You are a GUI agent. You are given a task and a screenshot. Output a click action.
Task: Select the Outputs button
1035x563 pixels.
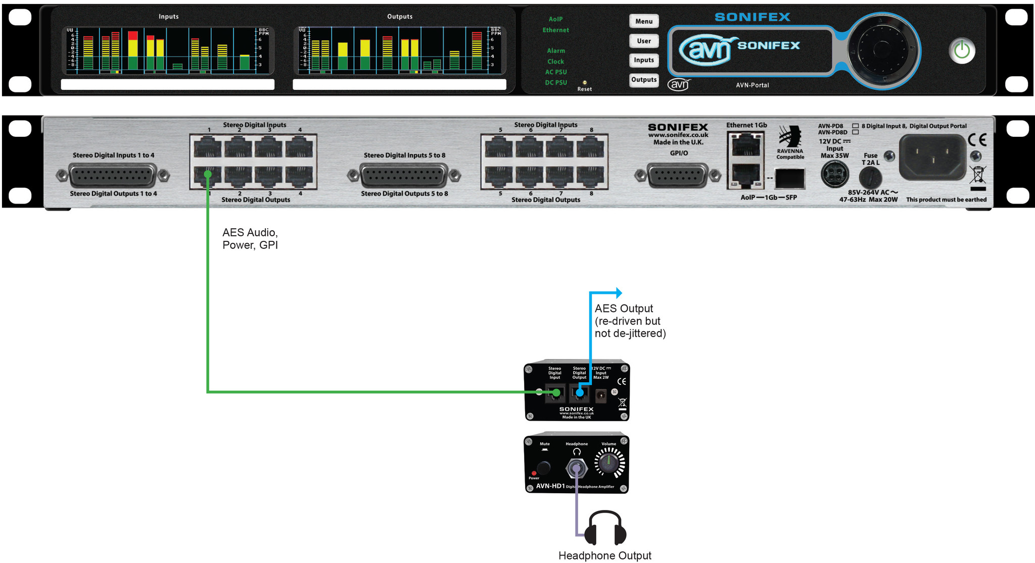point(644,80)
